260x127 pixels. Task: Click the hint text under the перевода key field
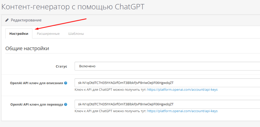click(110, 111)
